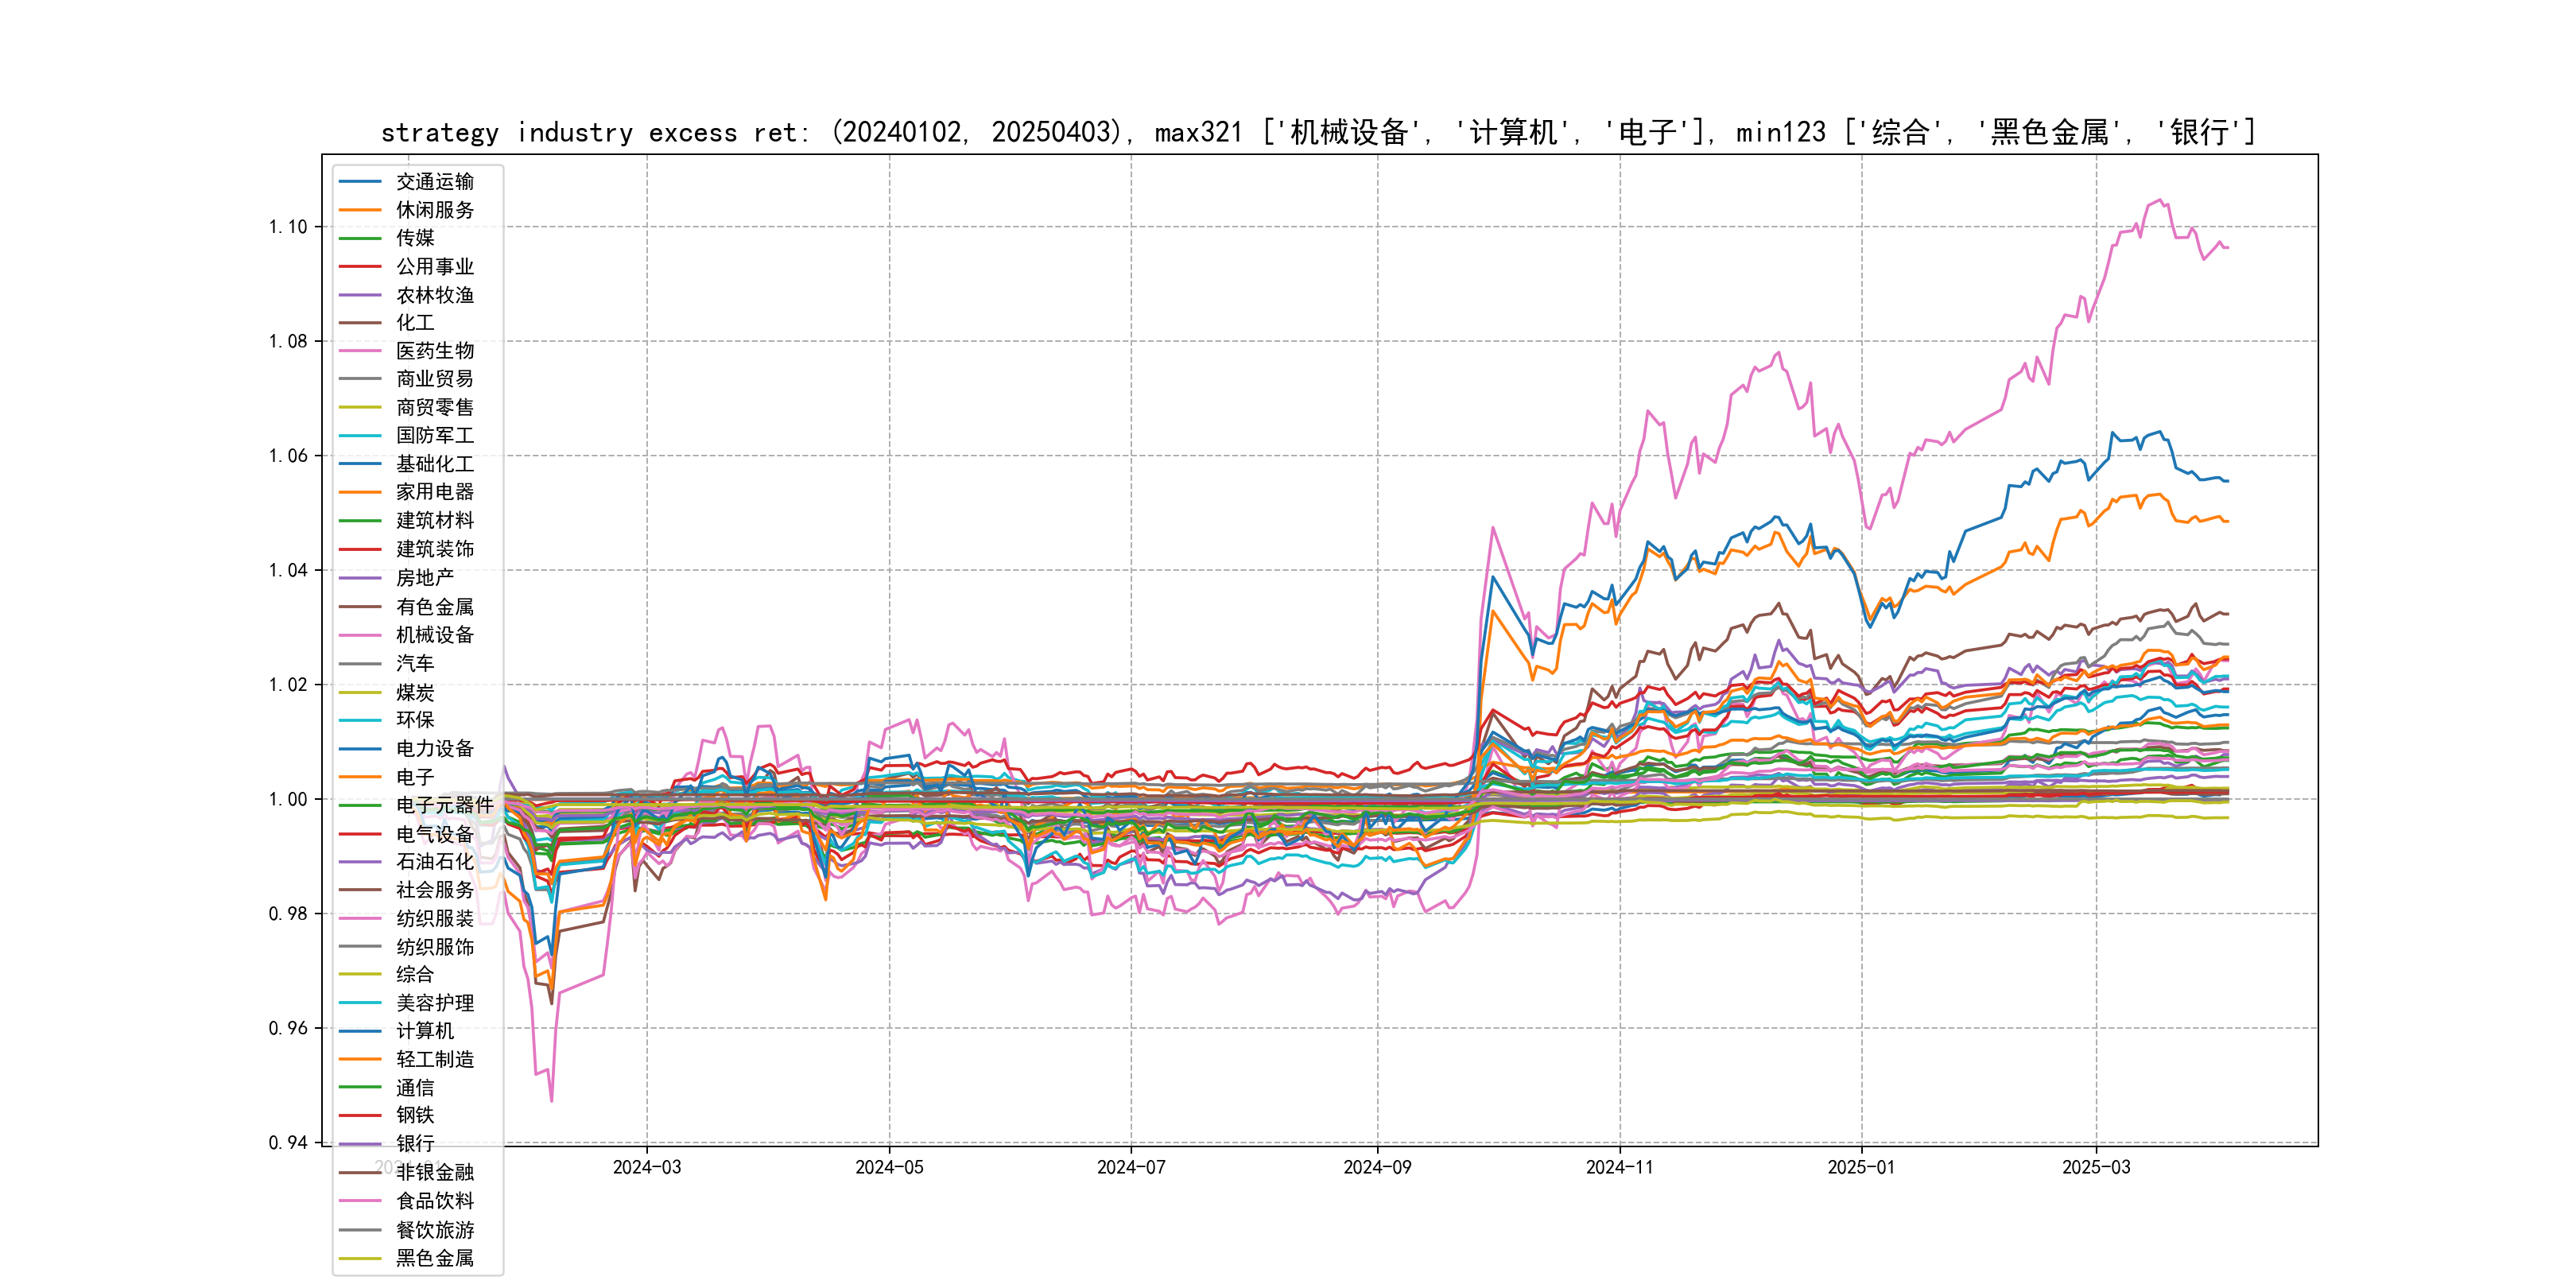Click the 综合 legend entry
Viewport: 2576px width, 1288px height.
(414, 974)
